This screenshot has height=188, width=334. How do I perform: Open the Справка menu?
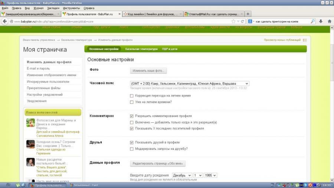click(x=89, y=8)
